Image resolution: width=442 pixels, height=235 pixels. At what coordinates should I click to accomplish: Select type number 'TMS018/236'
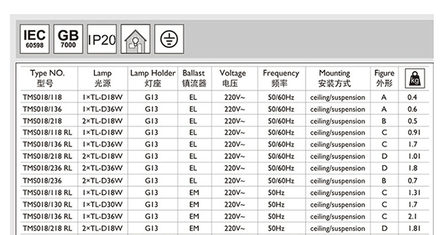pyautogui.click(x=42, y=180)
